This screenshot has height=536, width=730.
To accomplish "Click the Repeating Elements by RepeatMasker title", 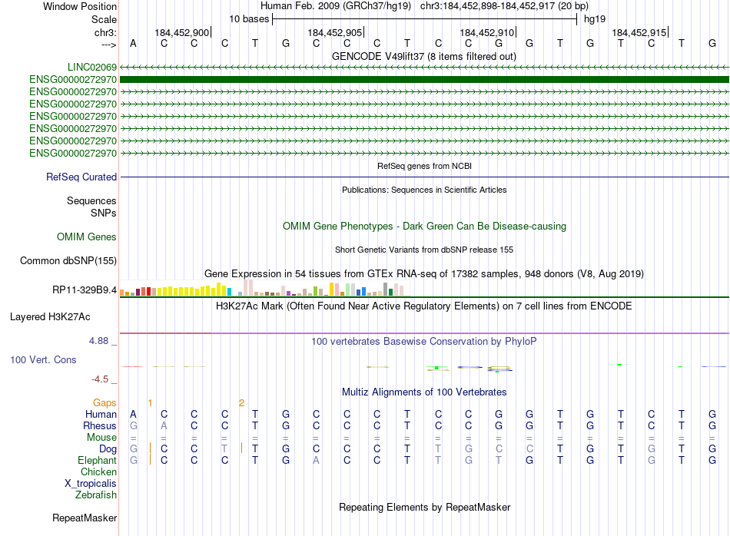I will (425, 507).
